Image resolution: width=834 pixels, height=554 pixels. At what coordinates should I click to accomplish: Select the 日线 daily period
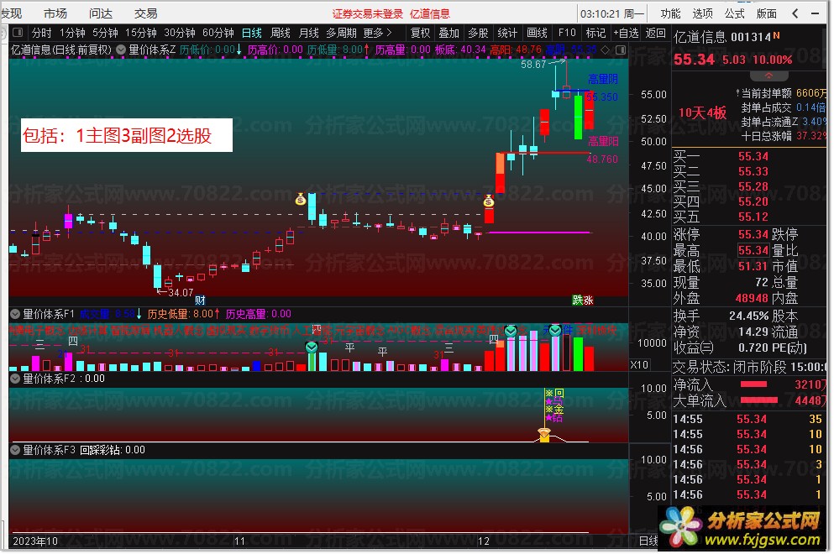pos(252,33)
